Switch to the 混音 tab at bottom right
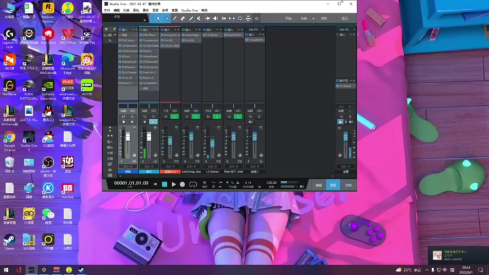489x275 pixels. [333, 185]
